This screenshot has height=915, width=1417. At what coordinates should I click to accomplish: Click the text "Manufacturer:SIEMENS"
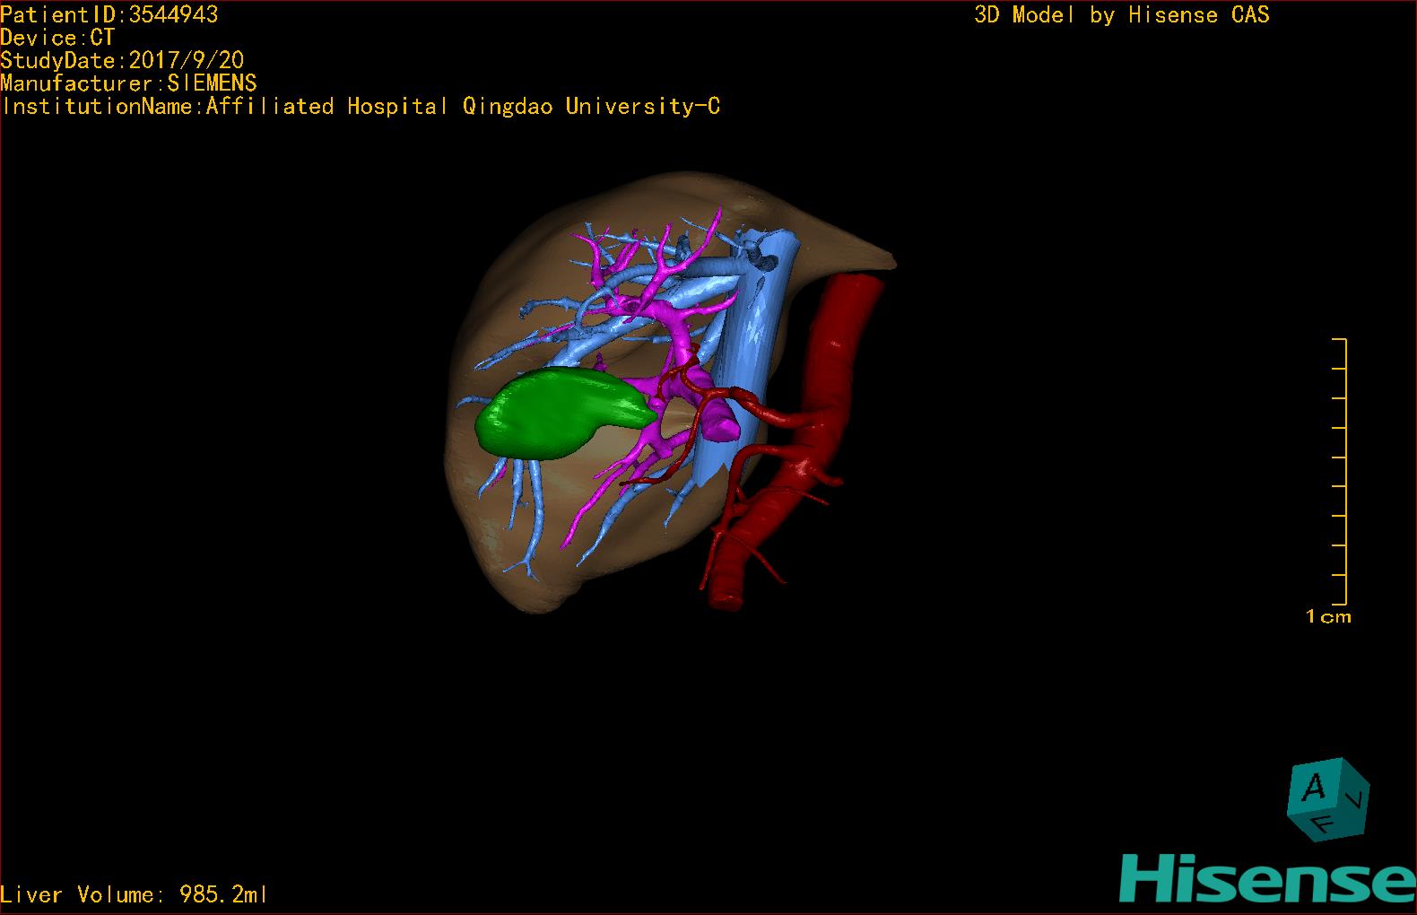point(128,83)
